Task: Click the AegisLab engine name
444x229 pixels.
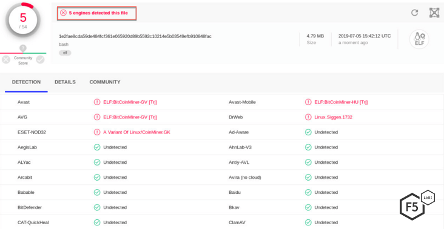Action: [27, 147]
